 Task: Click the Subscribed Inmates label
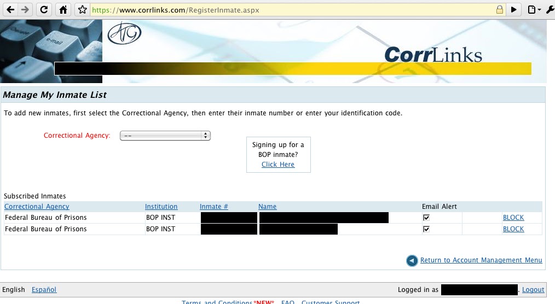pyautogui.click(x=34, y=196)
